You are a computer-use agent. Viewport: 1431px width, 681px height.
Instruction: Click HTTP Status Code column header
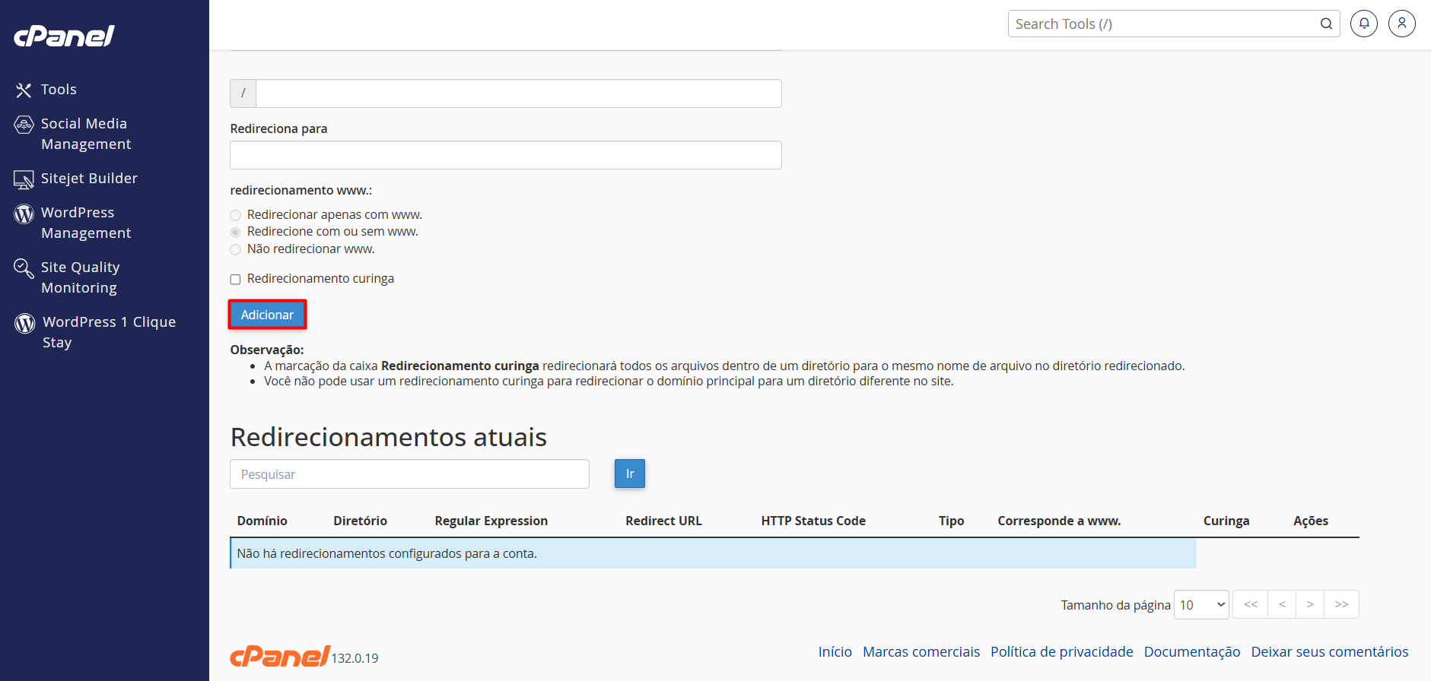813,521
